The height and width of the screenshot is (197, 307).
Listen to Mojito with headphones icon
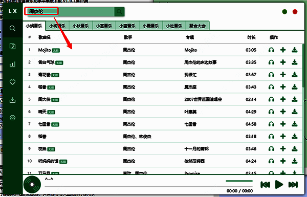coord(271,50)
